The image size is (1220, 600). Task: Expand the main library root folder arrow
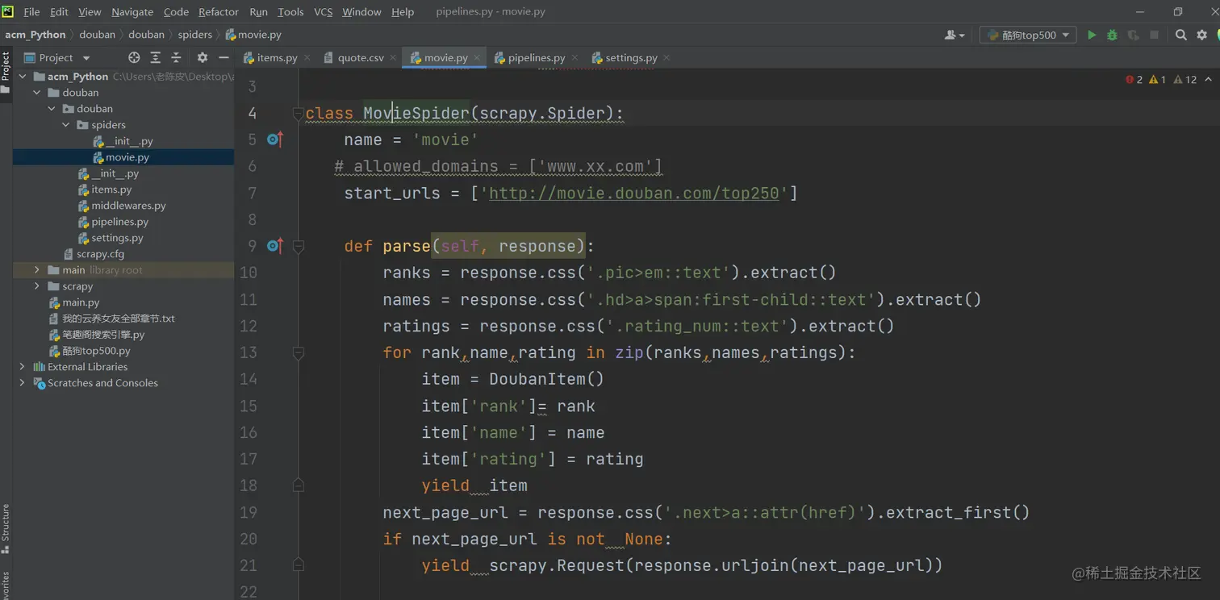(37, 270)
